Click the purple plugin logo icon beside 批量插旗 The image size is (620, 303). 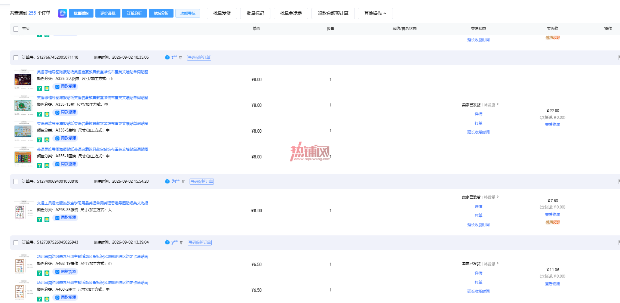tap(62, 13)
